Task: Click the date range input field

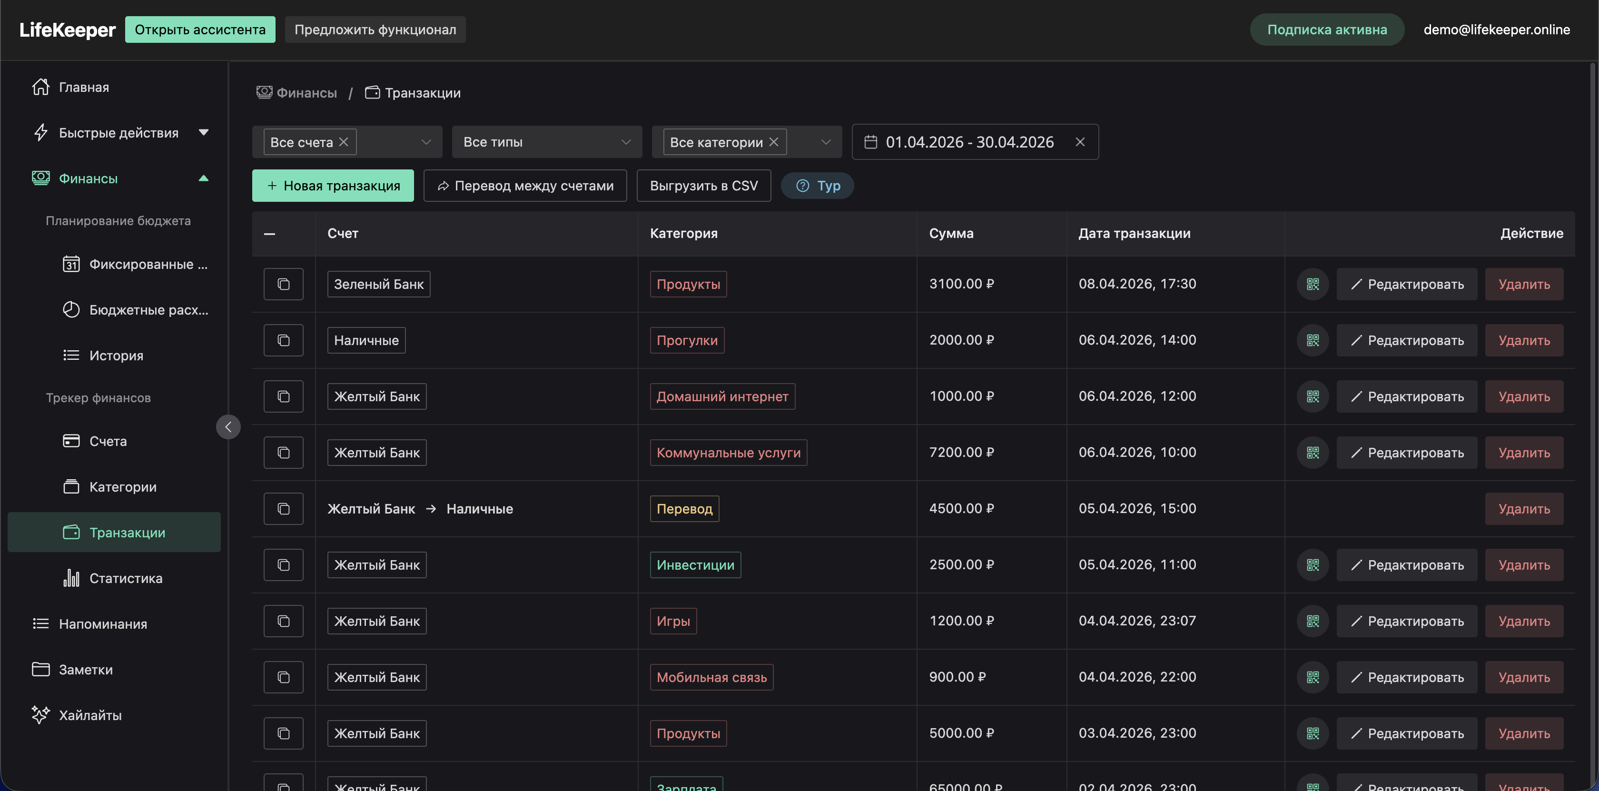Action: pyautogui.click(x=969, y=142)
